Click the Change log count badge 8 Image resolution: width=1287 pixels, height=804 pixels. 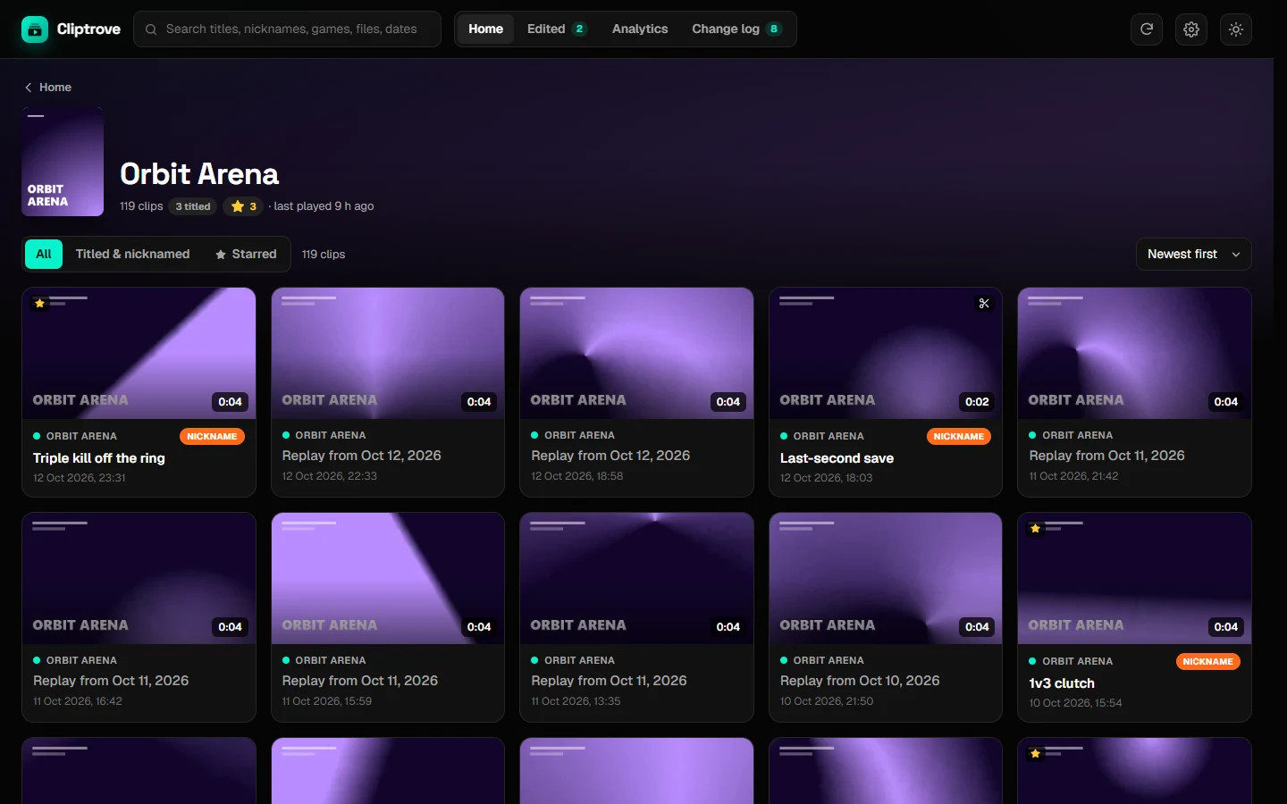coord(774,29)
